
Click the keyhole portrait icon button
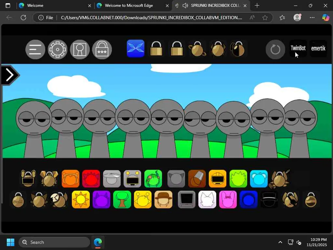(80, 49)
